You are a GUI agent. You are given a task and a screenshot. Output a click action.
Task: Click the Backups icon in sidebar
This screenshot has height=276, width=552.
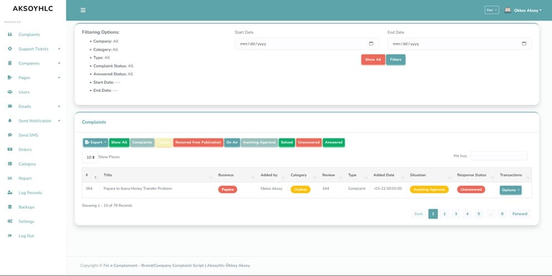coord(10,207)
